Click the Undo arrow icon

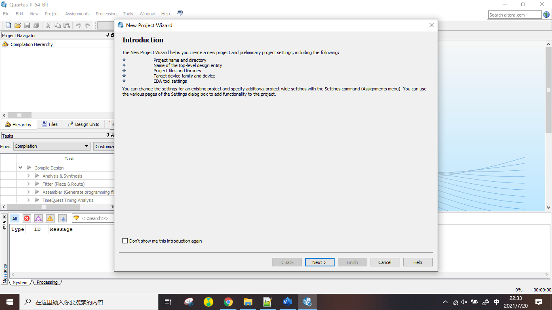pyautogui.click(x=78, y=25)
